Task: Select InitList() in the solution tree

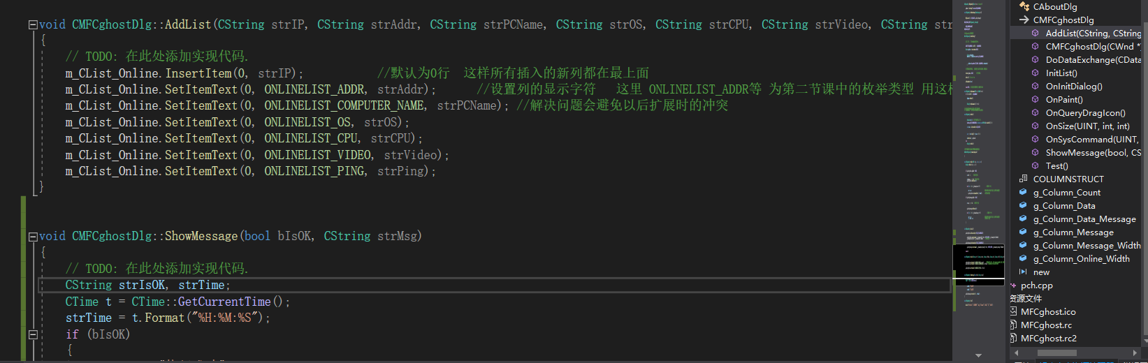Action: click(1061, 73)
